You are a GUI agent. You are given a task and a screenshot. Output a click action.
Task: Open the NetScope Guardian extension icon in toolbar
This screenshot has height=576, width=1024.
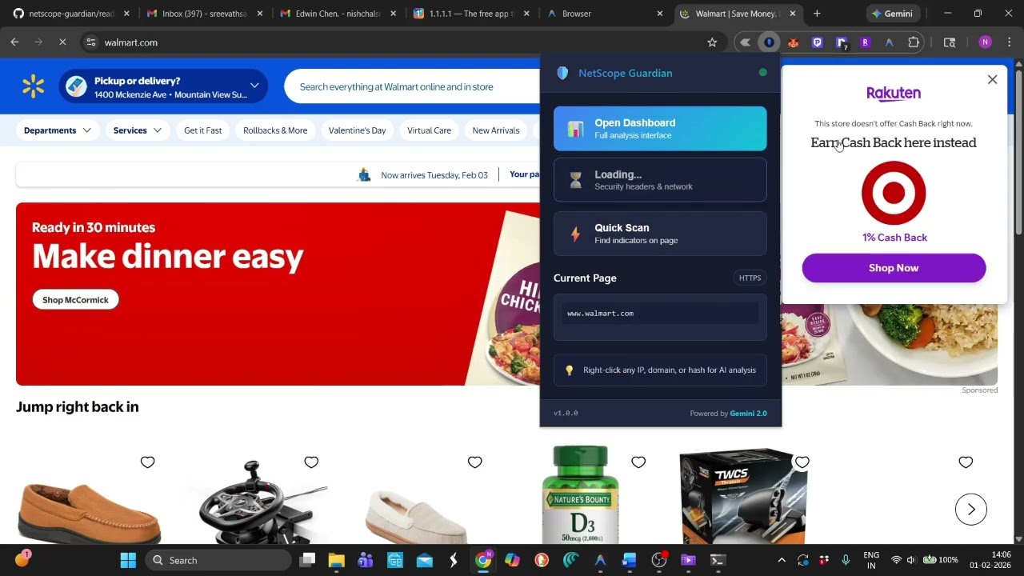click(769, 42)
